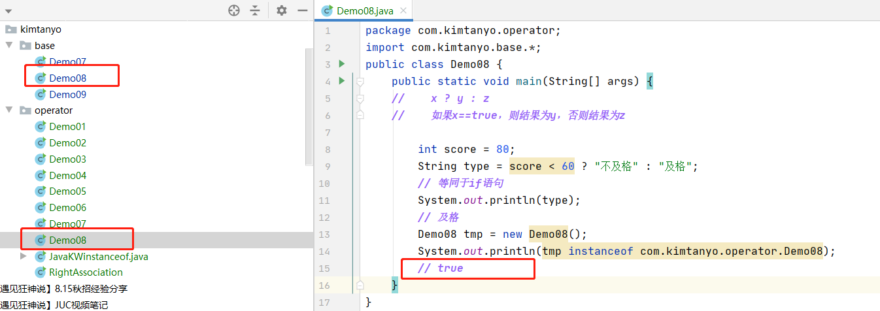Click the Demo03 class icon
The image size is (880, 311).
point(41,159)
